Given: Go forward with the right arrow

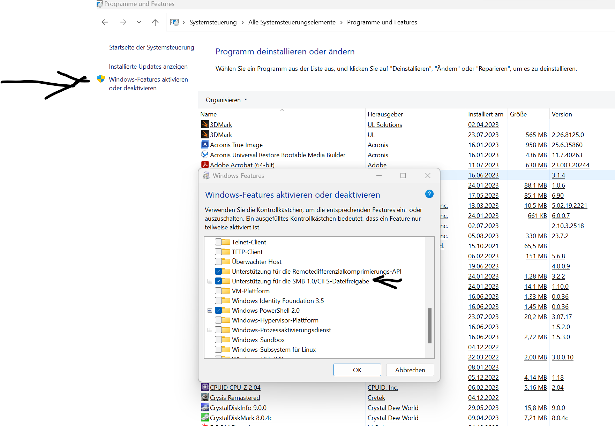Looking at the screenshot, I should (x=123, y=22).
